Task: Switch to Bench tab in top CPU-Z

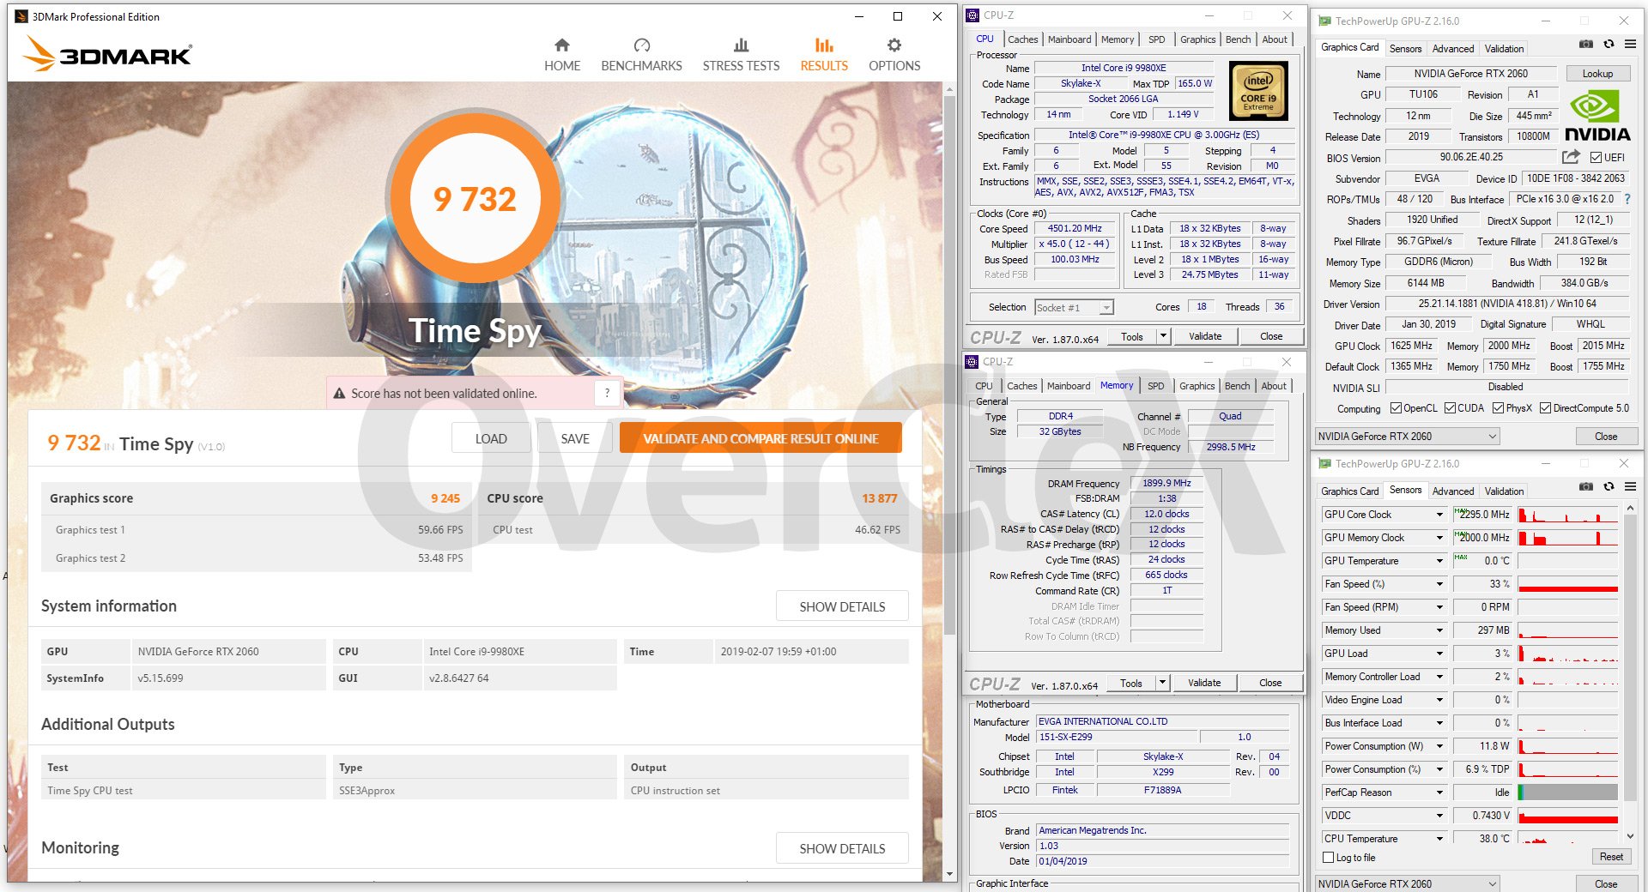Action: [x=1238, y=39]
